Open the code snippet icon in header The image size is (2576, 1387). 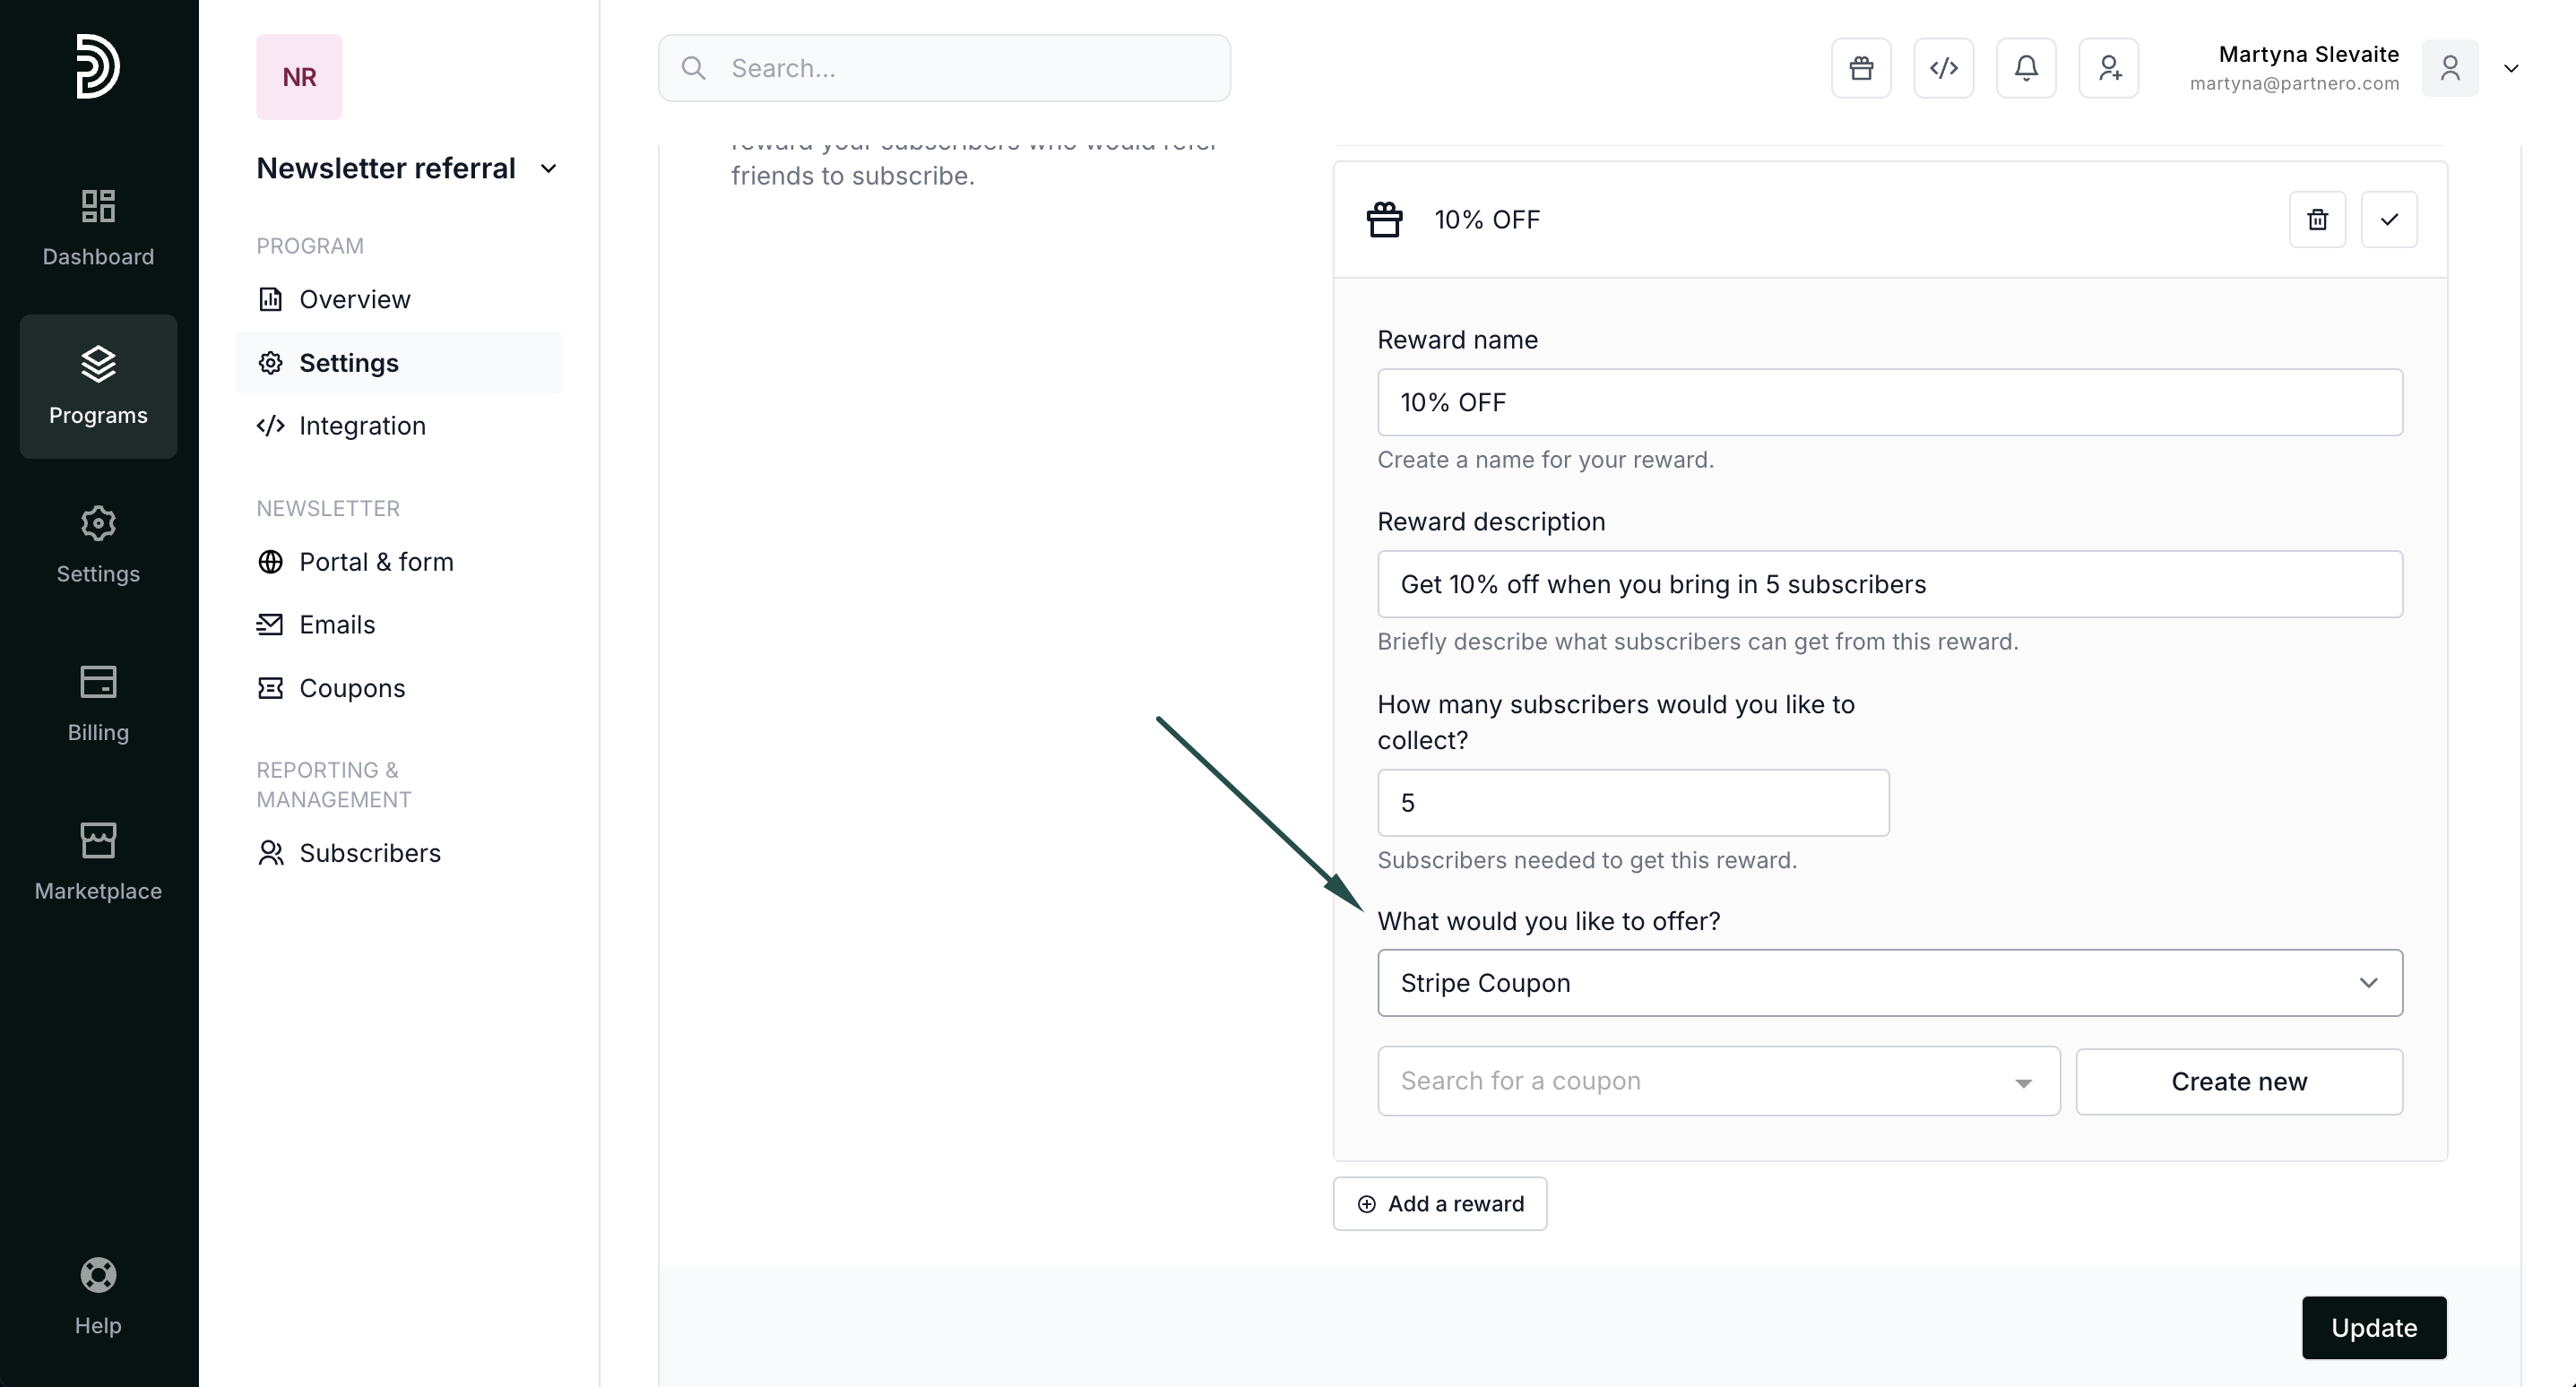[x=1943, y=68]
